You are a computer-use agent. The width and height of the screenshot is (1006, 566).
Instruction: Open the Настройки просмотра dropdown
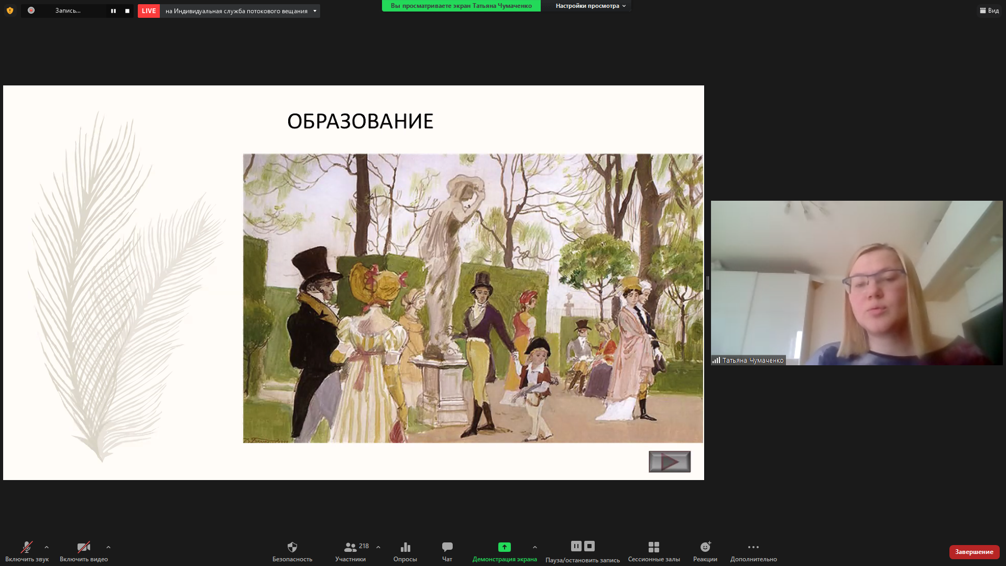[591, 6]
